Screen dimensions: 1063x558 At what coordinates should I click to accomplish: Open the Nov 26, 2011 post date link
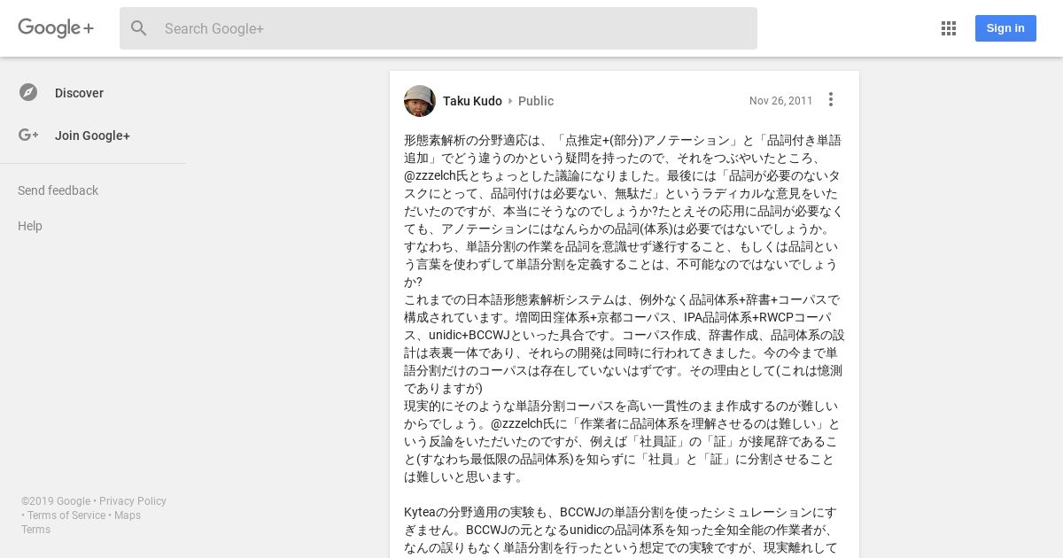tap(780, 101)
